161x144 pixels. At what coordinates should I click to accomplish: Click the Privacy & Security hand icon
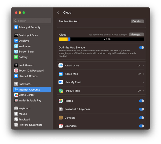pyautogui.click(x=16, y=27)
